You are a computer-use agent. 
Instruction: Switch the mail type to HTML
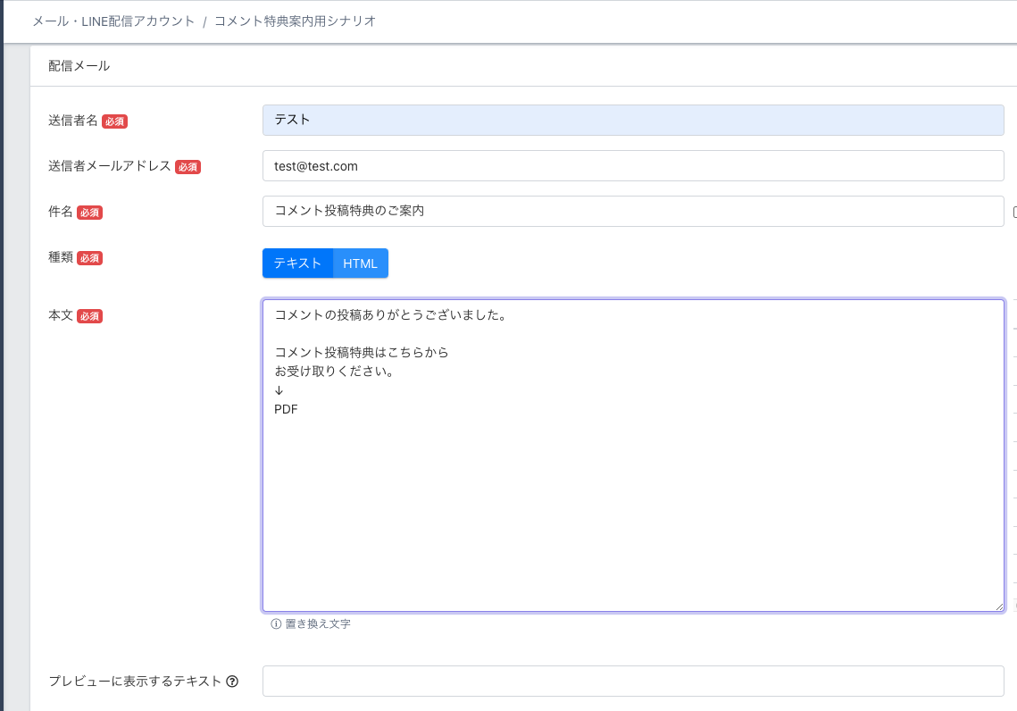[x=361, y=263]
